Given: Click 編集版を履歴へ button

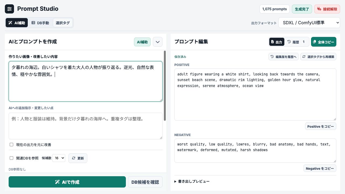Looking at the screenshot, I should point(284,57).
